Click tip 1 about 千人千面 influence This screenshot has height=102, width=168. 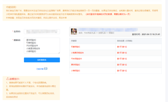[27, 83]
